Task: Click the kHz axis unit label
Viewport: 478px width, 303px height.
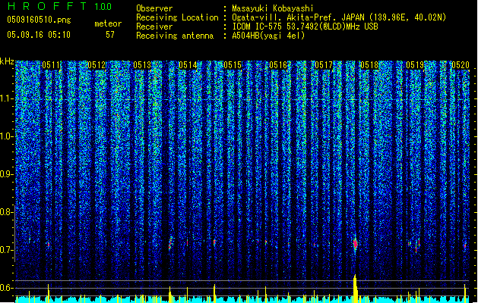Action: tap(7, 61)
